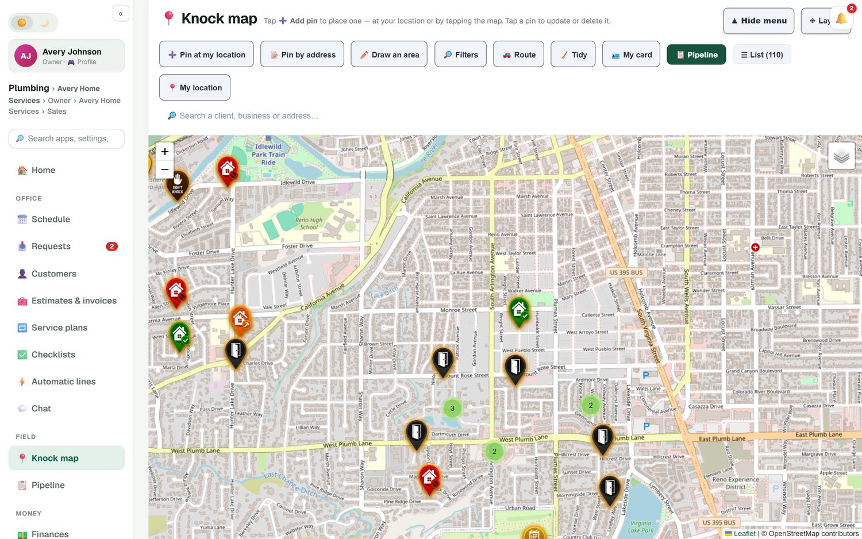Select Knock map in sidebar
The height and width of the screenshot is (539, 862).
coord(67,458)
